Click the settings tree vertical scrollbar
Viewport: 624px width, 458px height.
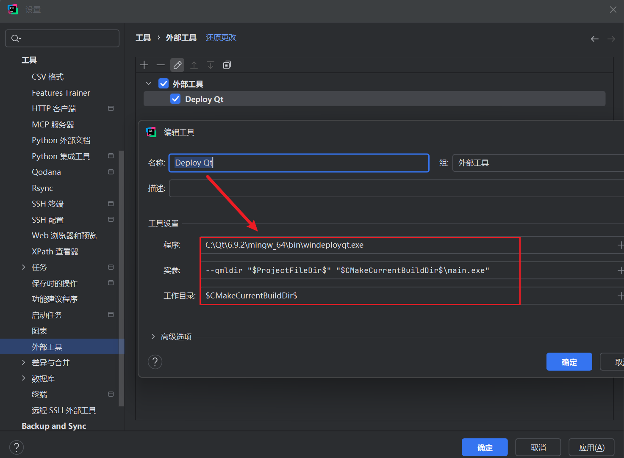(122, 279)
